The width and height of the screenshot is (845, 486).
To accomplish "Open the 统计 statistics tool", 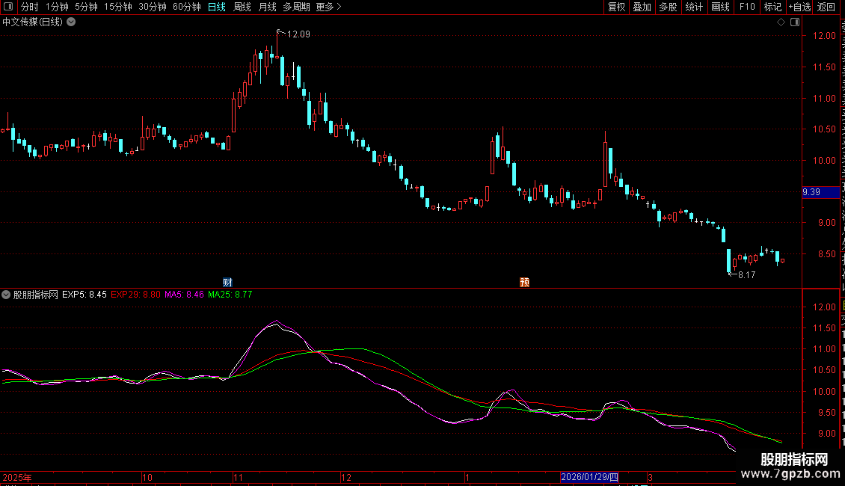I will 694,7.
